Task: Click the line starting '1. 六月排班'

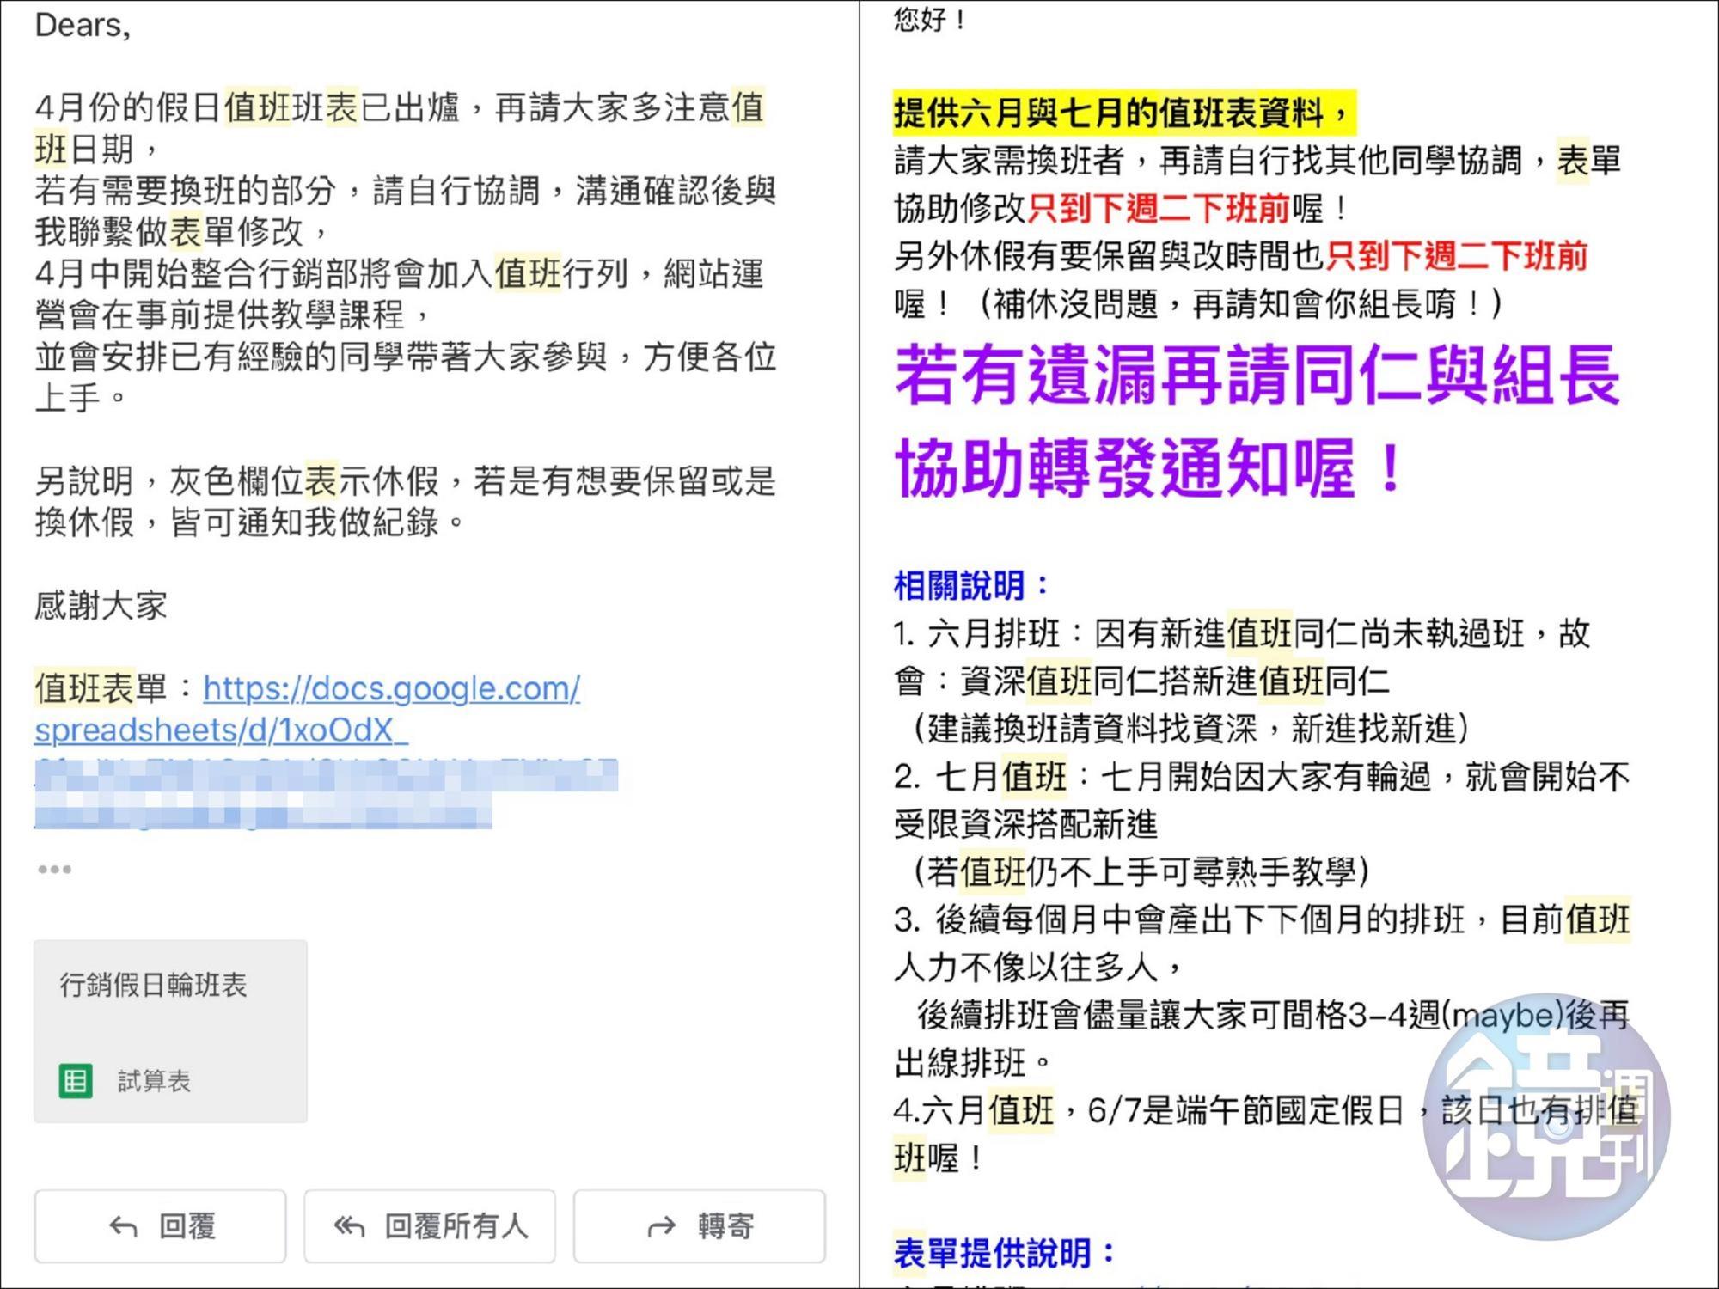Action: click(x=1242, y=634)
